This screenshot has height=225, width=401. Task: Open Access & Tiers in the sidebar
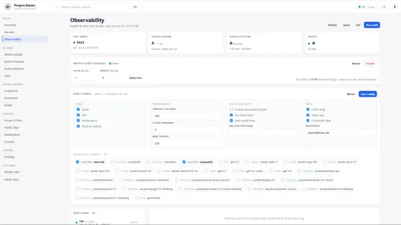click(25, 121)
